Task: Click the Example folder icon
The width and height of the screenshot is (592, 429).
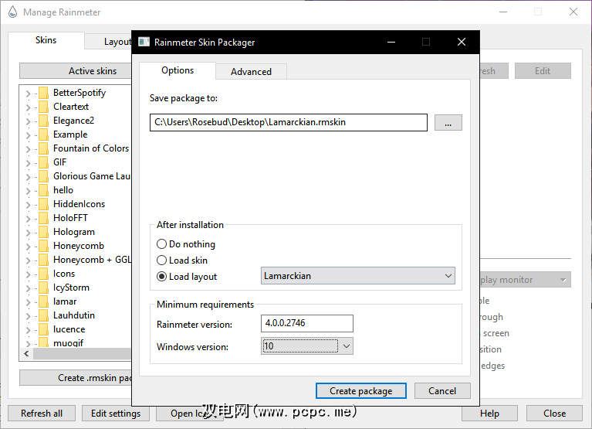Action: point(44,134)
